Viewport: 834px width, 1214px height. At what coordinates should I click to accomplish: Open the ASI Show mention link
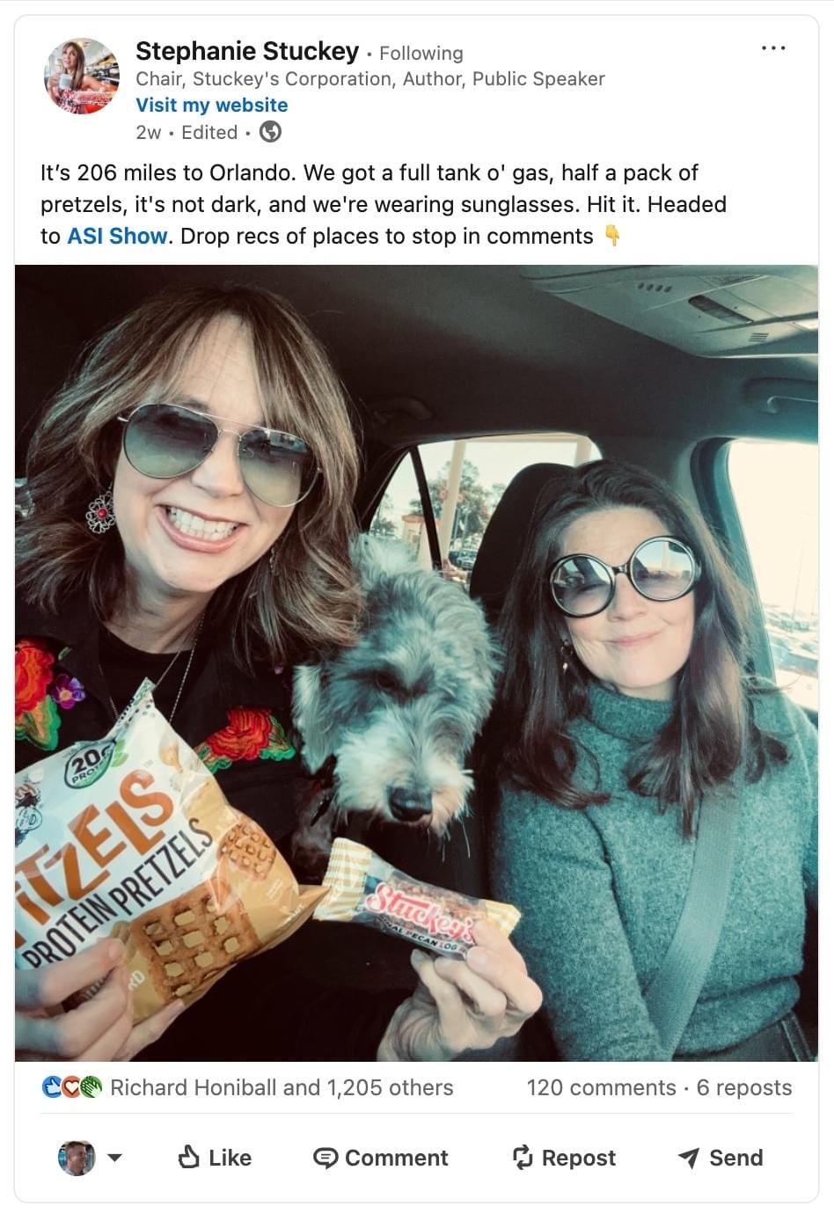coord(117,236)
